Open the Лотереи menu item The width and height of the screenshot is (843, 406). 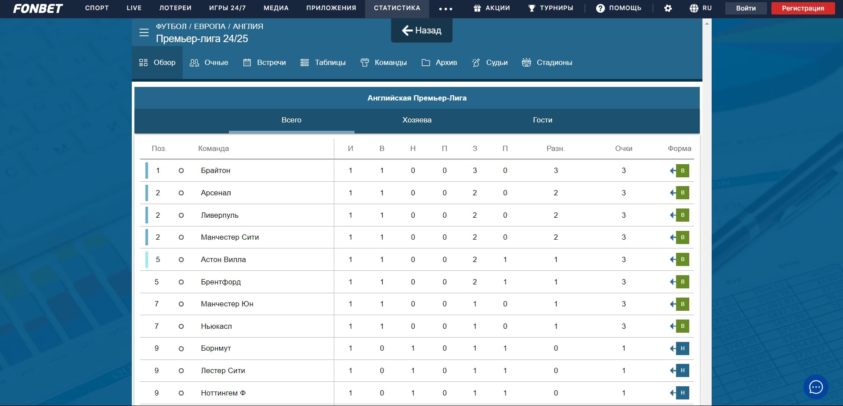175,8
